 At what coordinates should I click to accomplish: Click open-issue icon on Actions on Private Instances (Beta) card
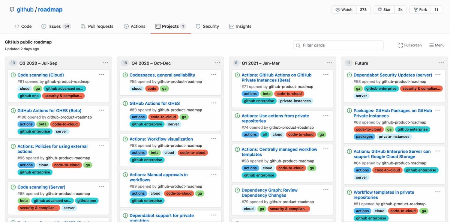pos(237,75)
